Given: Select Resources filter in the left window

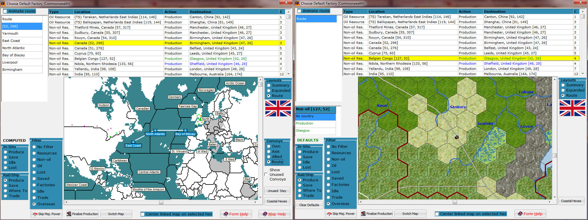Looking at the screenshot, I should (34, 153).
